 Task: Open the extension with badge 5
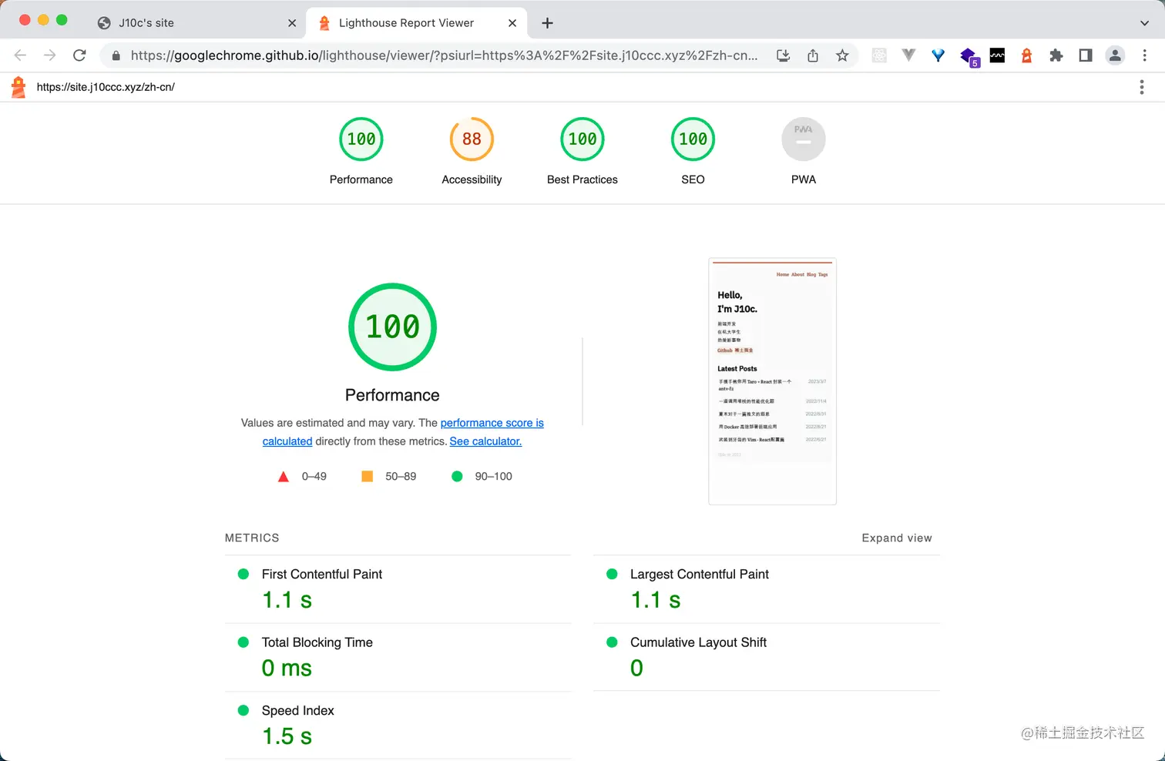click(x=969, y=56)
